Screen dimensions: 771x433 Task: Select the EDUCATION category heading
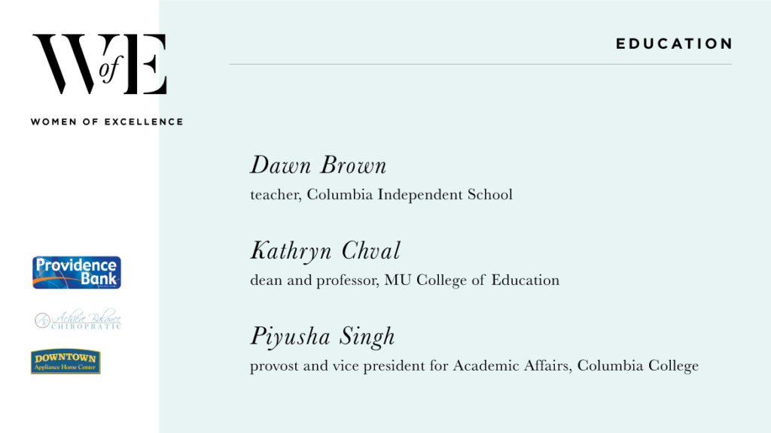pyautogui.click(x=674, y=44)
